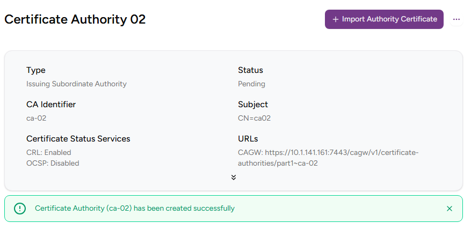Click the Certificate Status Services label
The image size is (471, 230).
(78, 139)
